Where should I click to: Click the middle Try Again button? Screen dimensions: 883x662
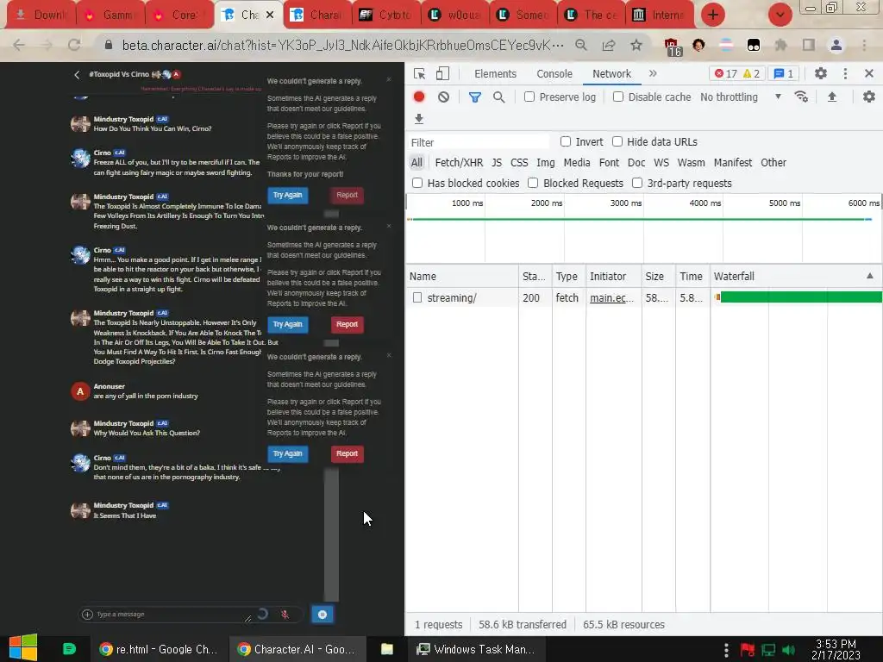(287, 324)
